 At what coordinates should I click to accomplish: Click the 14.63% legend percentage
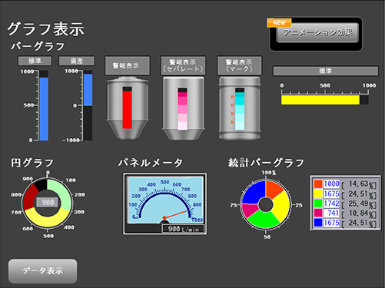pyautogui.click(x=358, y=184)
